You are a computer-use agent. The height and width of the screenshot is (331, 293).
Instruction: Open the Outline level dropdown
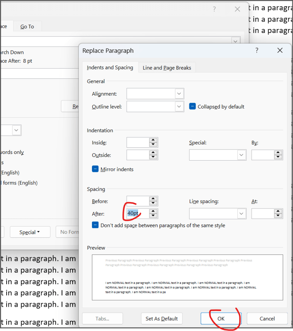(179, 106)
